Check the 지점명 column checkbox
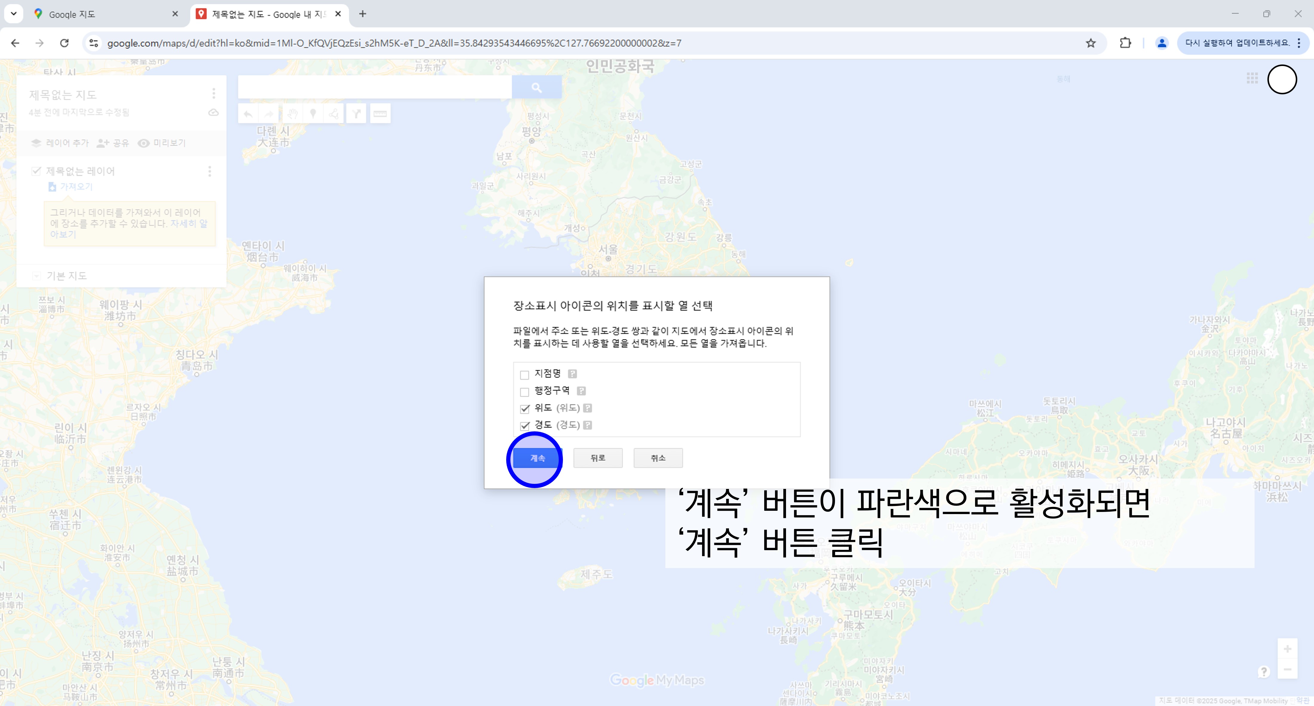Viewport: 1314px width, 706px height. pos(524,375)
